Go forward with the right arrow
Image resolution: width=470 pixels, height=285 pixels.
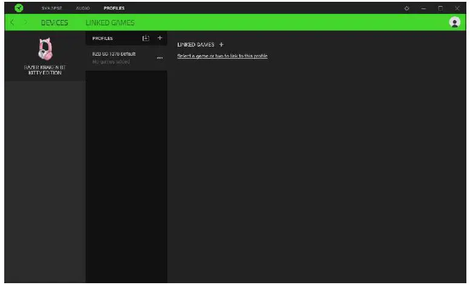pos(25,22)
